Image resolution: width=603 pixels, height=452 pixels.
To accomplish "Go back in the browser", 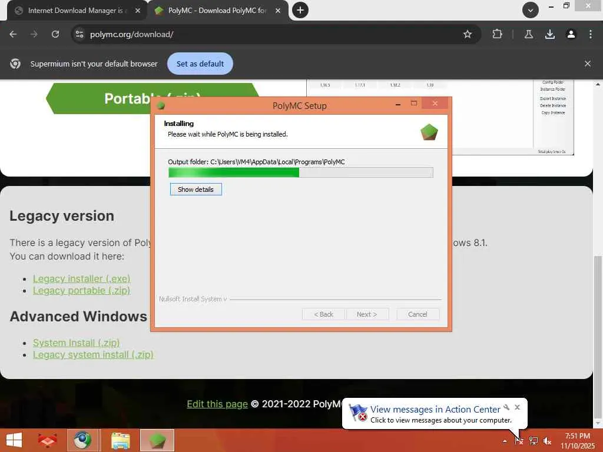I will 13,34.
